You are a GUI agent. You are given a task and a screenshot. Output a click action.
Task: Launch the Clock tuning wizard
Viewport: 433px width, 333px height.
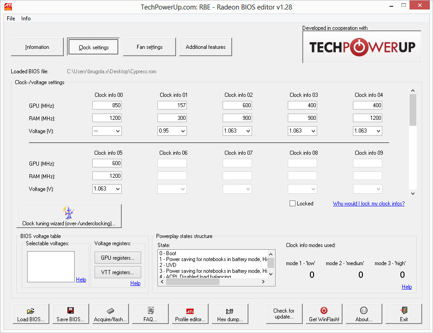click(69, 216)
